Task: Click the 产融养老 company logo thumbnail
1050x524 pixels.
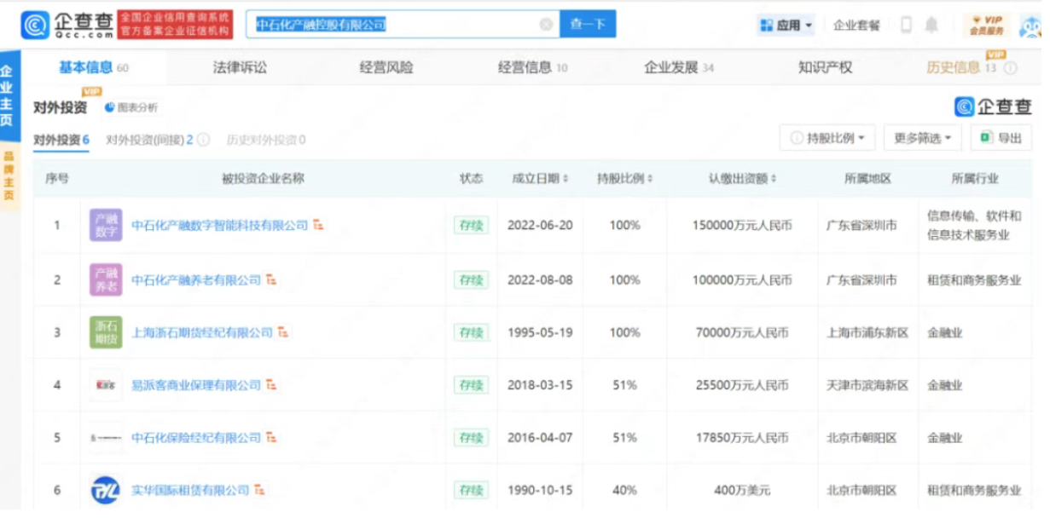Action: tap(106, 279)
